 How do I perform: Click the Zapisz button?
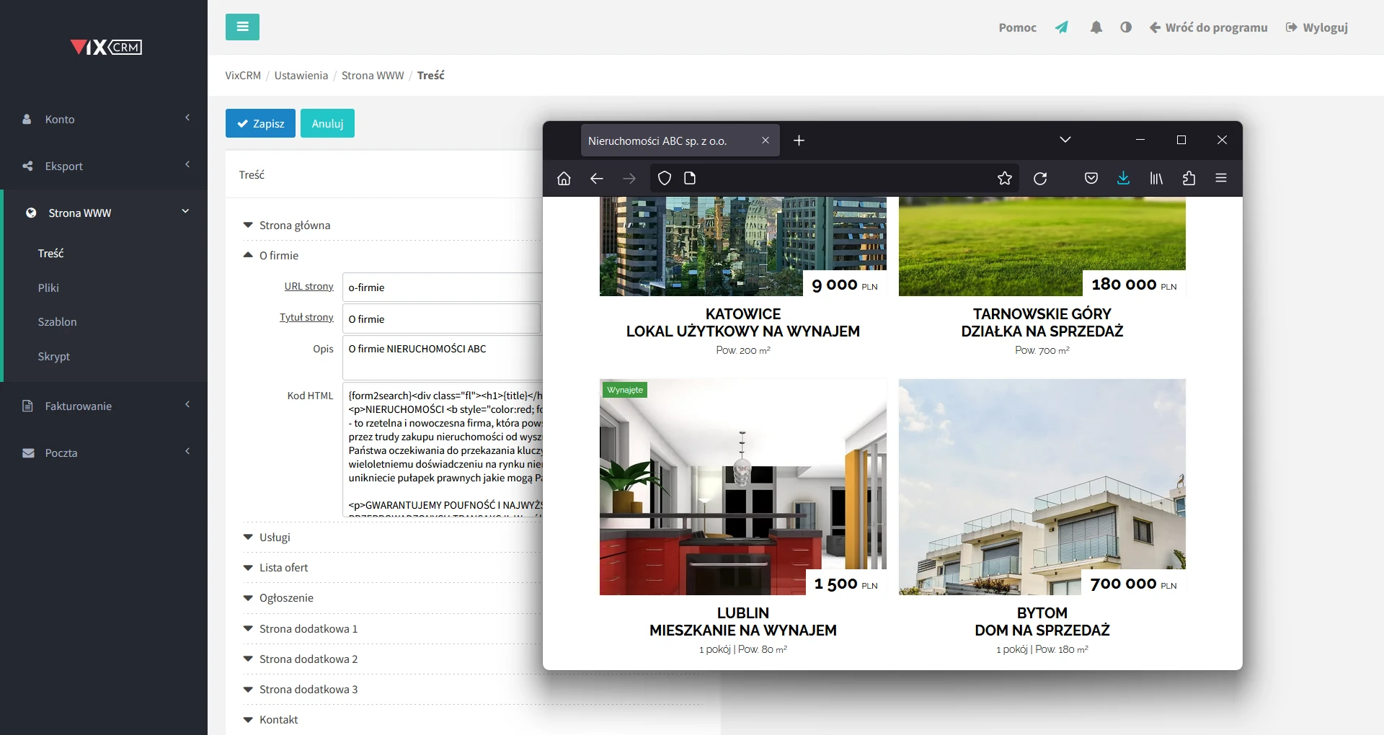[x=259, y=123]
